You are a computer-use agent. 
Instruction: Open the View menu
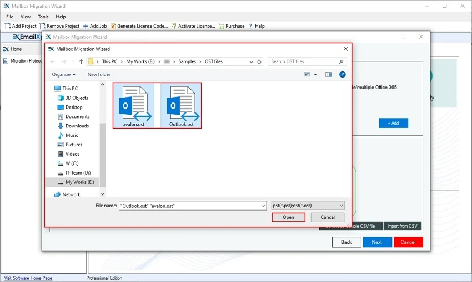tap(26, 17)
